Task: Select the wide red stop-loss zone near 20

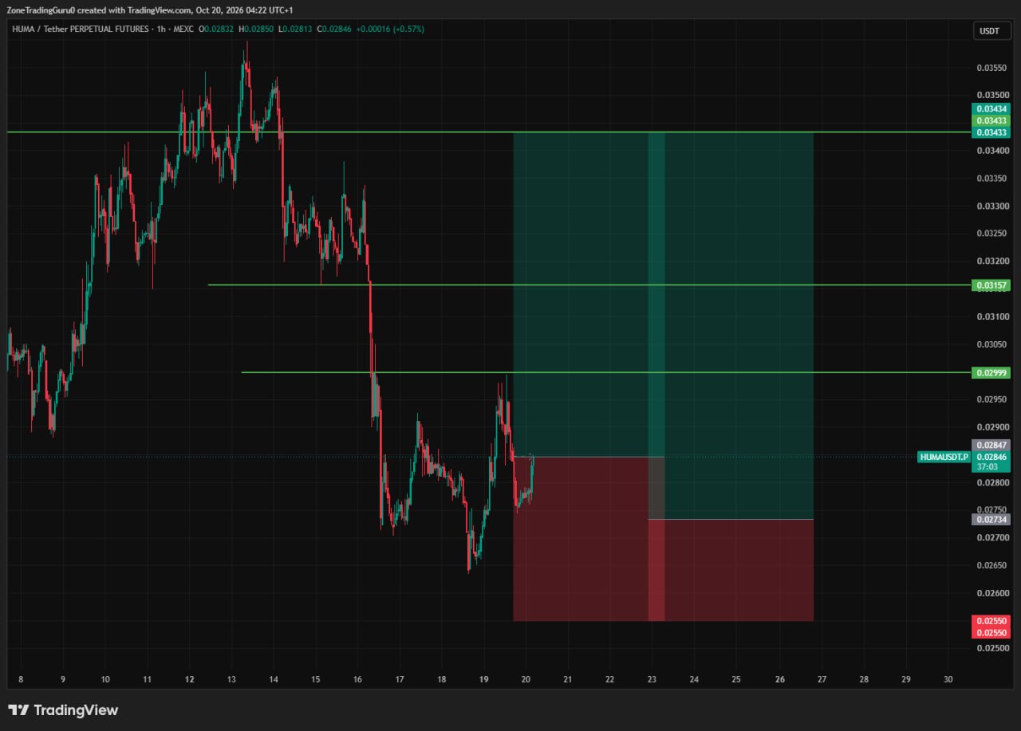Action: tap(589, 539)
